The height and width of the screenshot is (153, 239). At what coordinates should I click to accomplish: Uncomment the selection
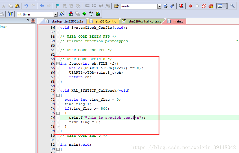pyautogui.click(x=108, y=6)
